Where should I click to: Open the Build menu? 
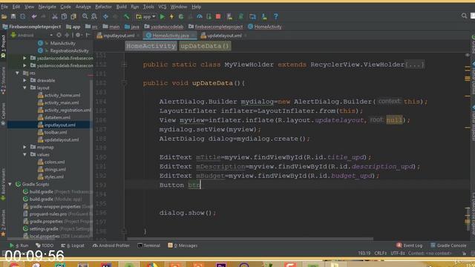point(122,7)
